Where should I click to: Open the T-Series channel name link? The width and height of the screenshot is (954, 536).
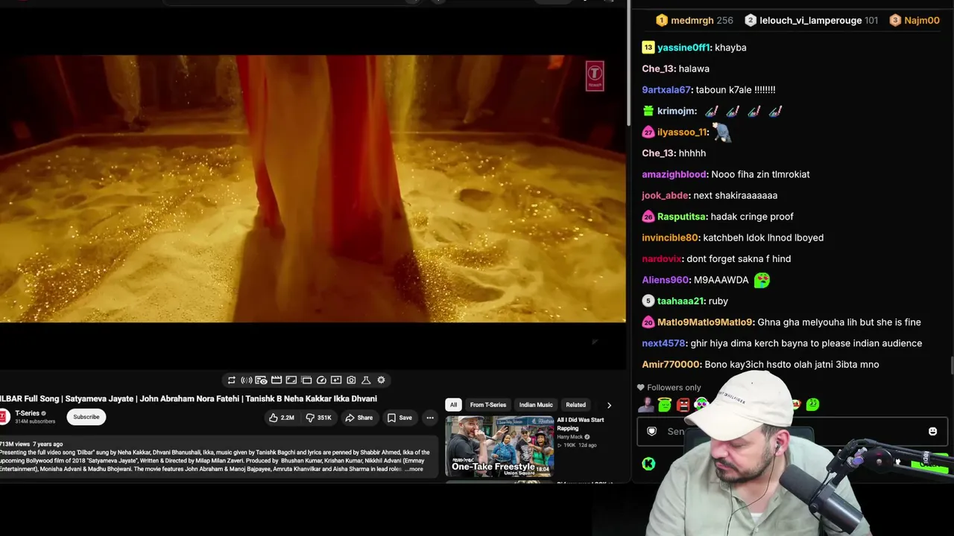pos(28,413)
